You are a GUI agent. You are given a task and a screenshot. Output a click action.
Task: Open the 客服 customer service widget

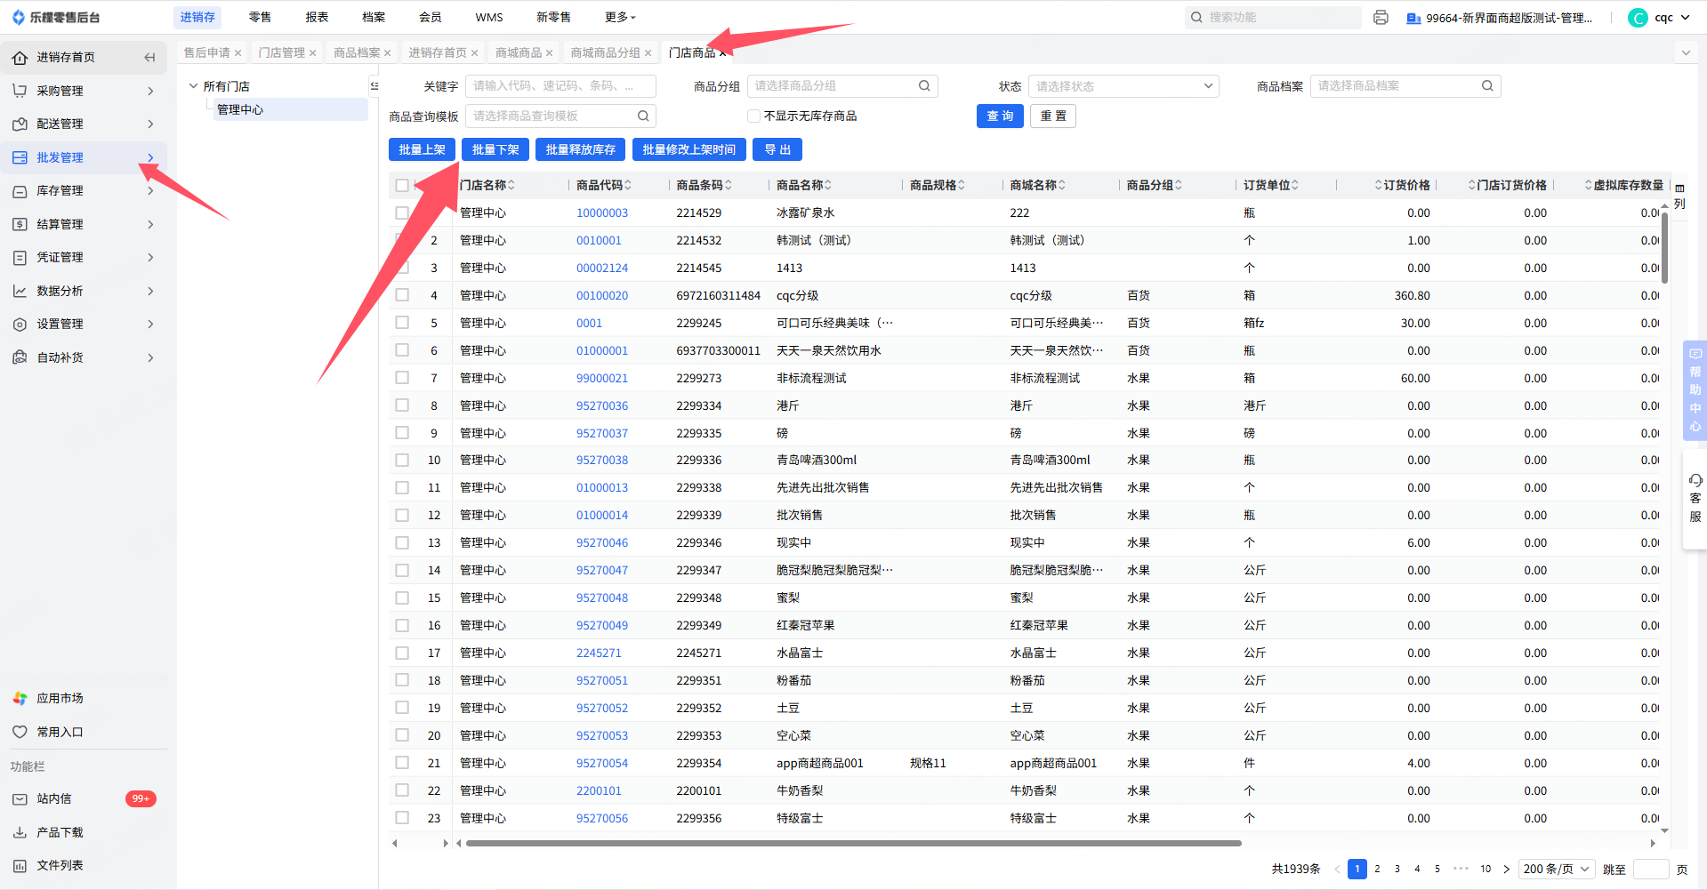(1695, 499)
